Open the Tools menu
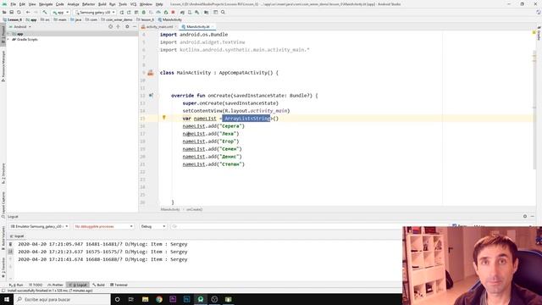 coord(123,4)
